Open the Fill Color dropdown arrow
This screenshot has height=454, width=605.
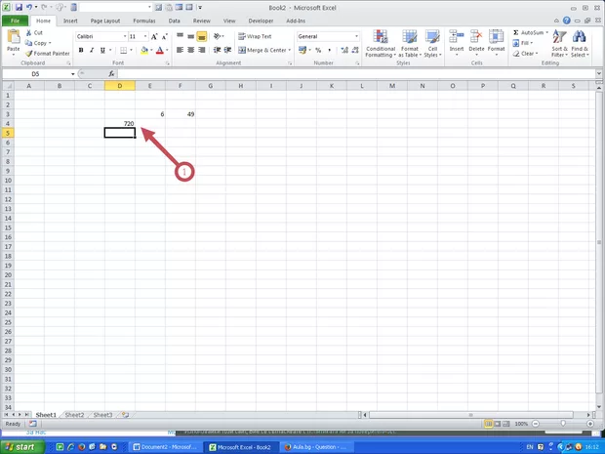151,50
